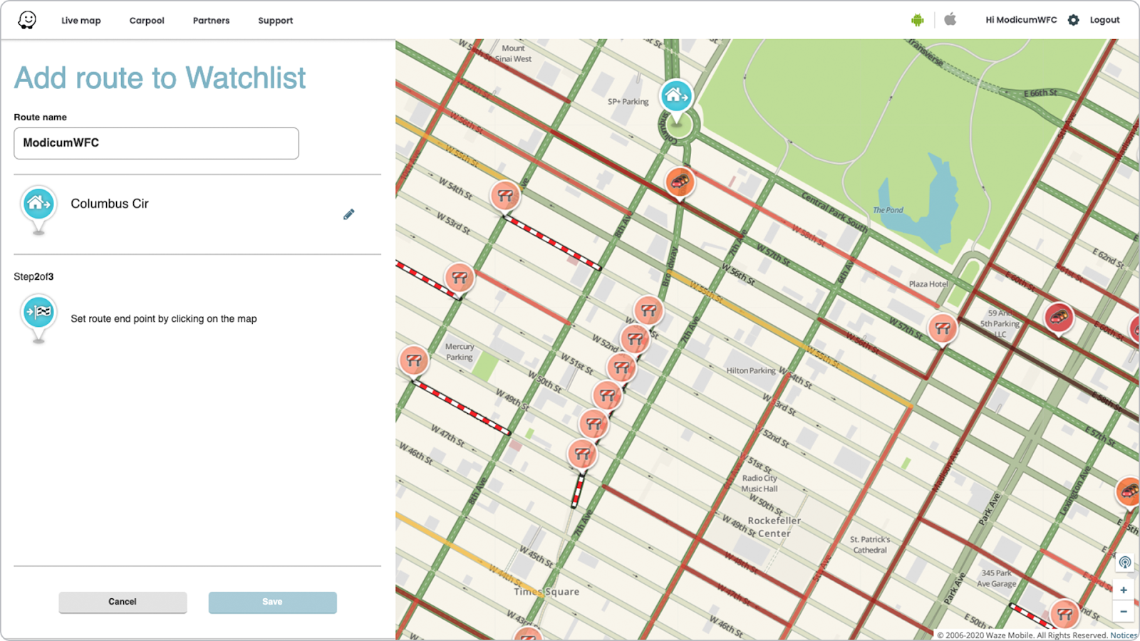Click the Times Square map label
This screenshot has width=1140, height=641.
point(546,592)
